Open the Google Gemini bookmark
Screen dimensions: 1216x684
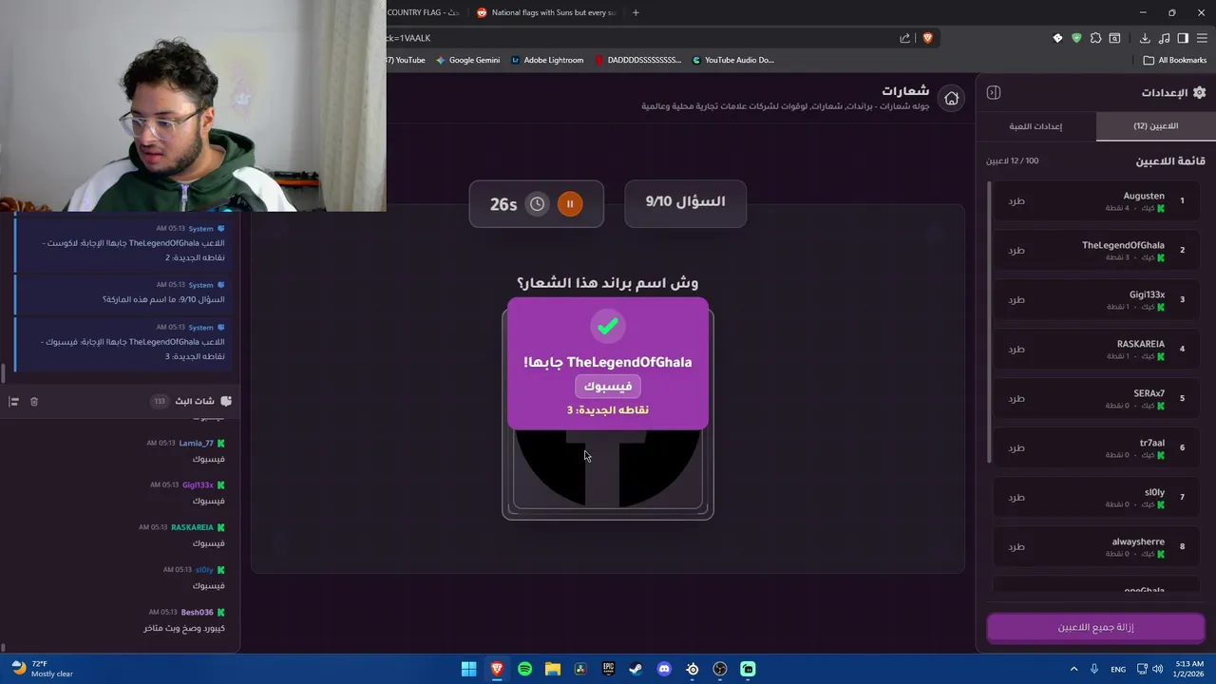pyautogui.click(x=467, y=60)
